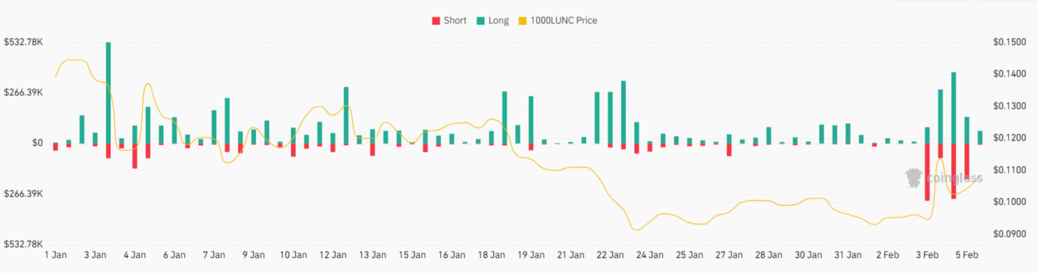The height and width of the screenshot is (273, 1037).
Task: Click the large red short bar at 3 Feb
Action: click(x=927, y=172)
